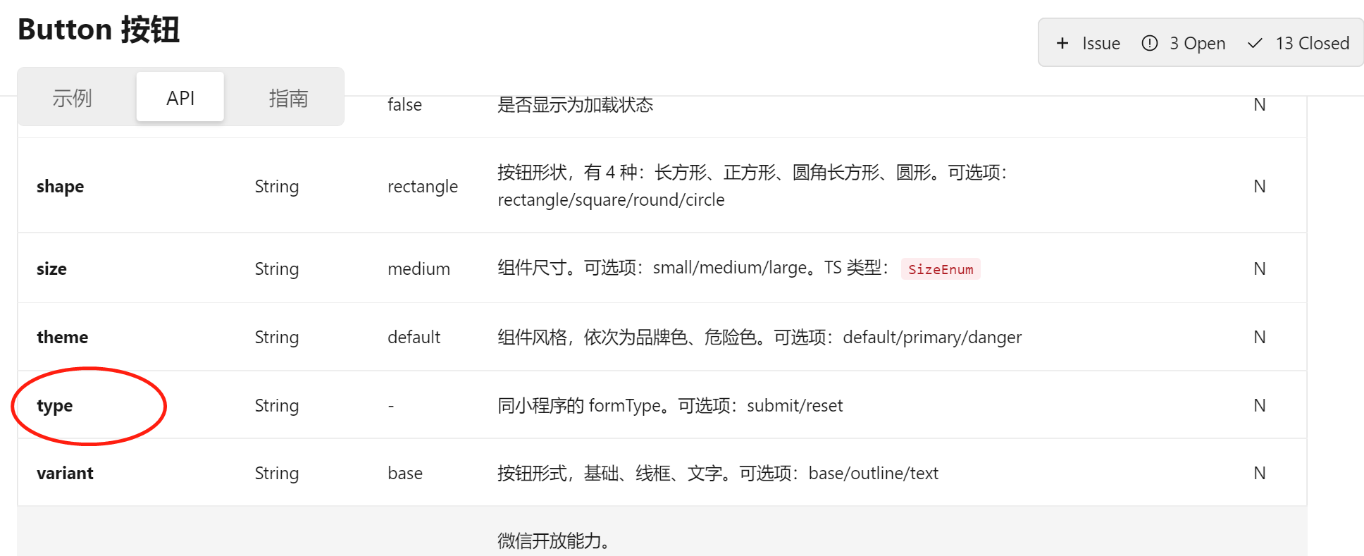This screenshot has width=1364, height=556.
Task: Click the rectangle default value in shape row
Action: tap(422, 186)
